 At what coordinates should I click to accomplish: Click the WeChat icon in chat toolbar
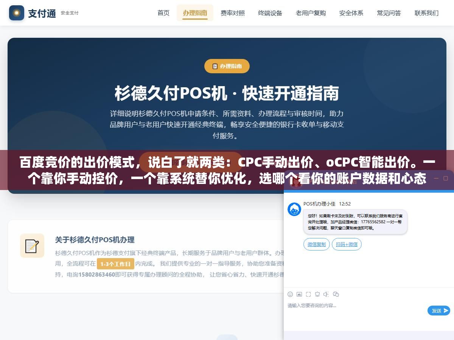point(336,294)
